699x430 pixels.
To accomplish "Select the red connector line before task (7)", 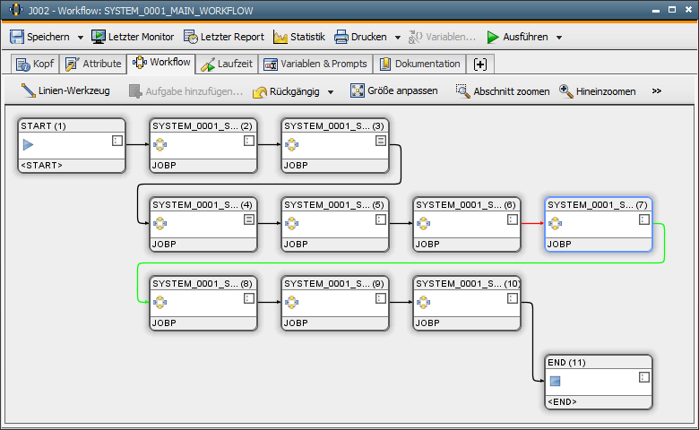I will point(532,223).
